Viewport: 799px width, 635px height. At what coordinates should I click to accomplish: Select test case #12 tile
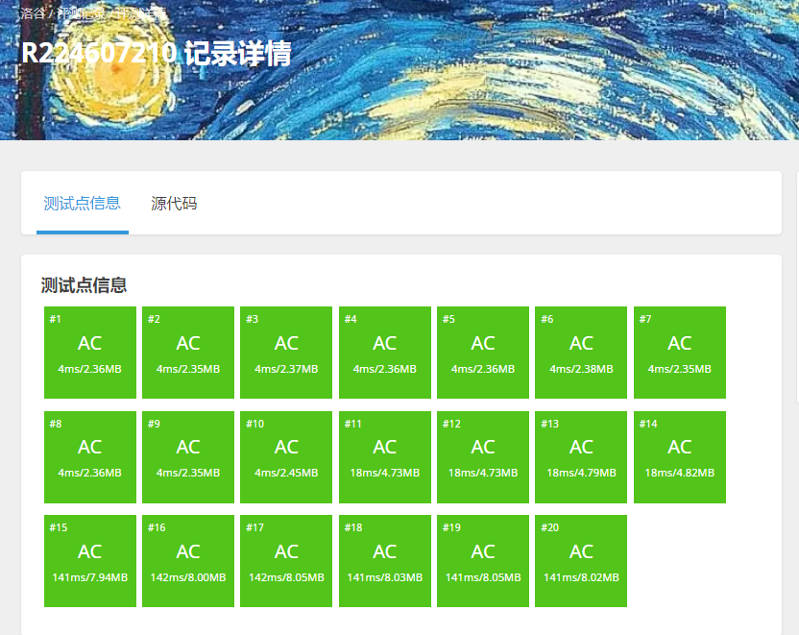[x=483, y=457]
